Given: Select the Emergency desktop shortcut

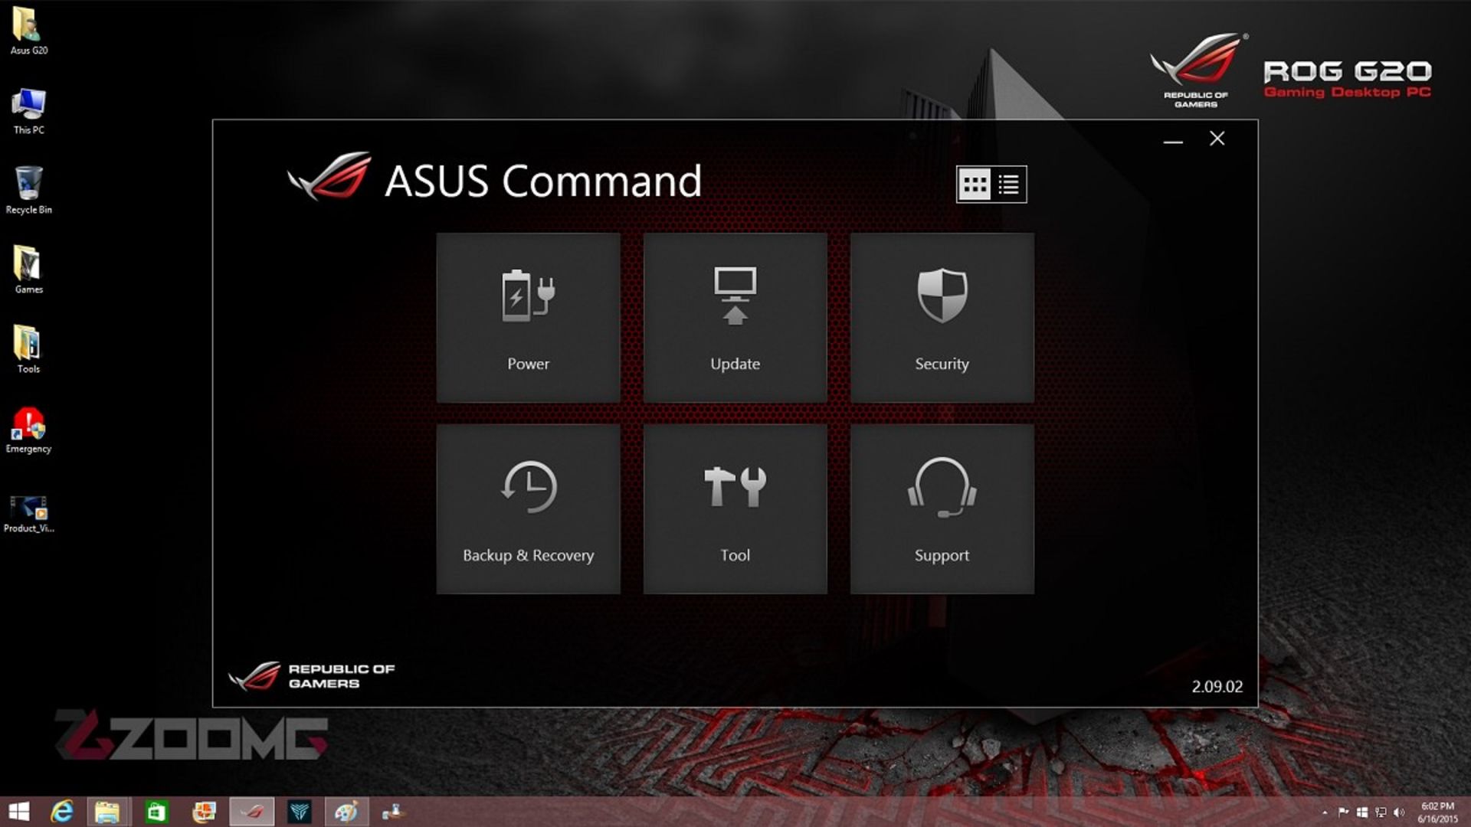Looking at the screenshot, I should (28, 430).
